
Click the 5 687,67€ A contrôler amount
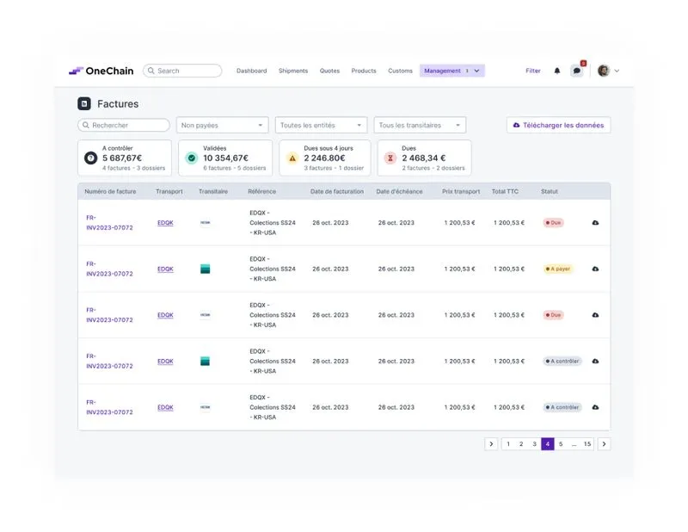122,158
